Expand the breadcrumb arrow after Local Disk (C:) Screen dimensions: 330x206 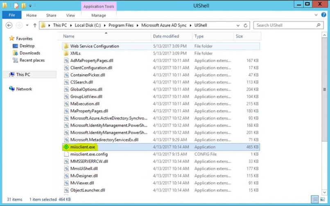[x=104, y=25]
